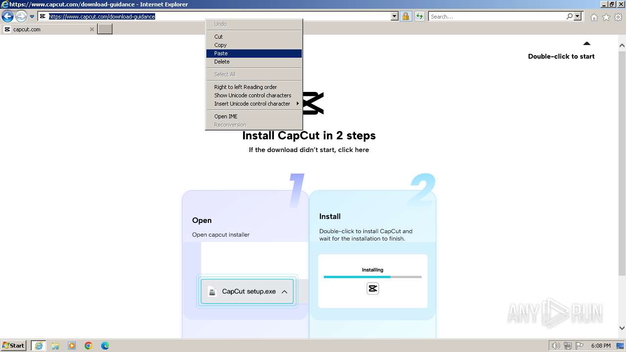626x352 pixels.
Task: Open the media player taskbar icon
Action: coord(72,346)
